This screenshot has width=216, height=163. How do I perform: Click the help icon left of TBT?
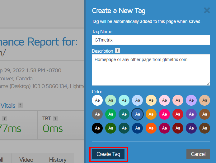pyautogui.click(x=5, y=118)
